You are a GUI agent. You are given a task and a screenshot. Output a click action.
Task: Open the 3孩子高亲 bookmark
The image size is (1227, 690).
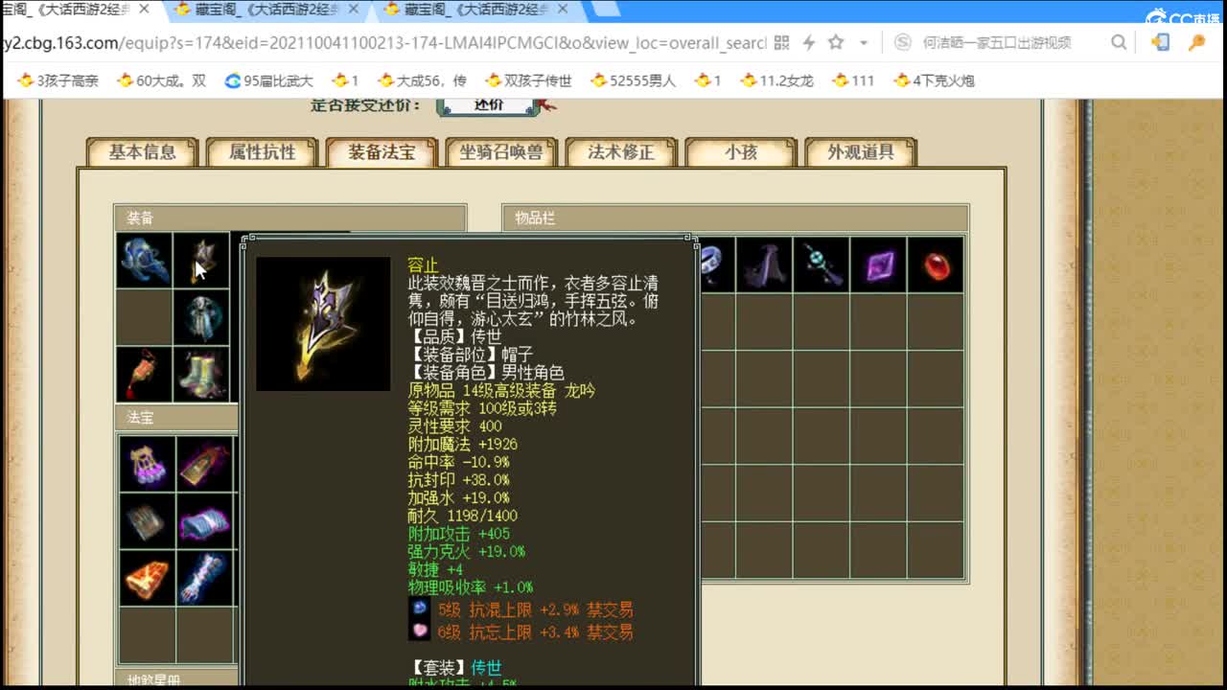(x=58, y=80)
